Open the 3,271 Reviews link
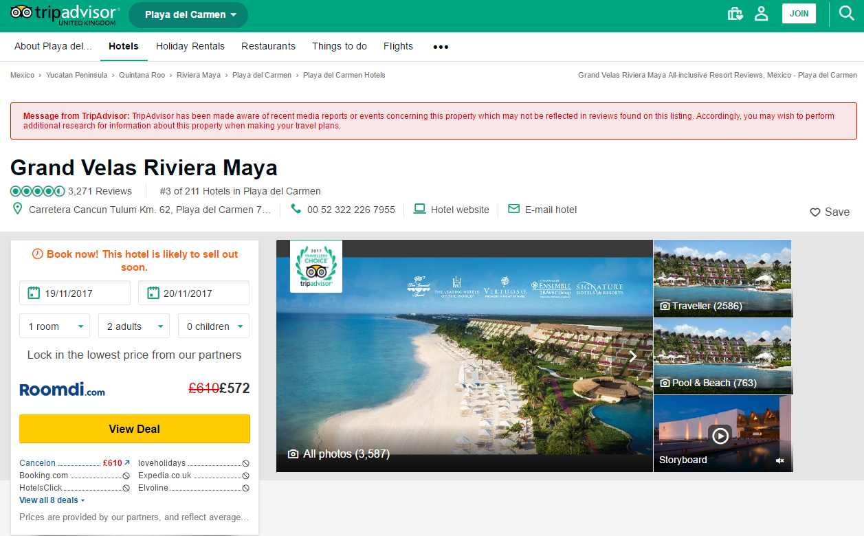The image size is (864, 536). pyautogui.click(x=100, y=191)
